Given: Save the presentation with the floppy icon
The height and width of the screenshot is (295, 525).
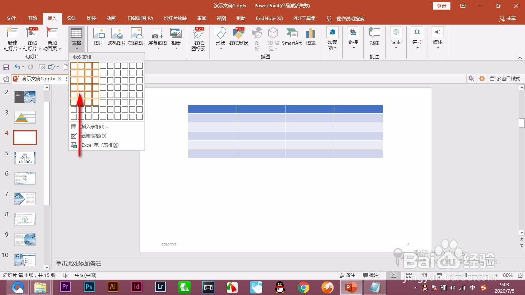Looking at the screenshot, I should (x=6, y=67).
